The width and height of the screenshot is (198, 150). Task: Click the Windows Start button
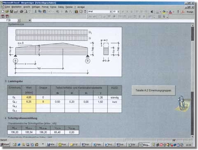click(x=5, y=144)
